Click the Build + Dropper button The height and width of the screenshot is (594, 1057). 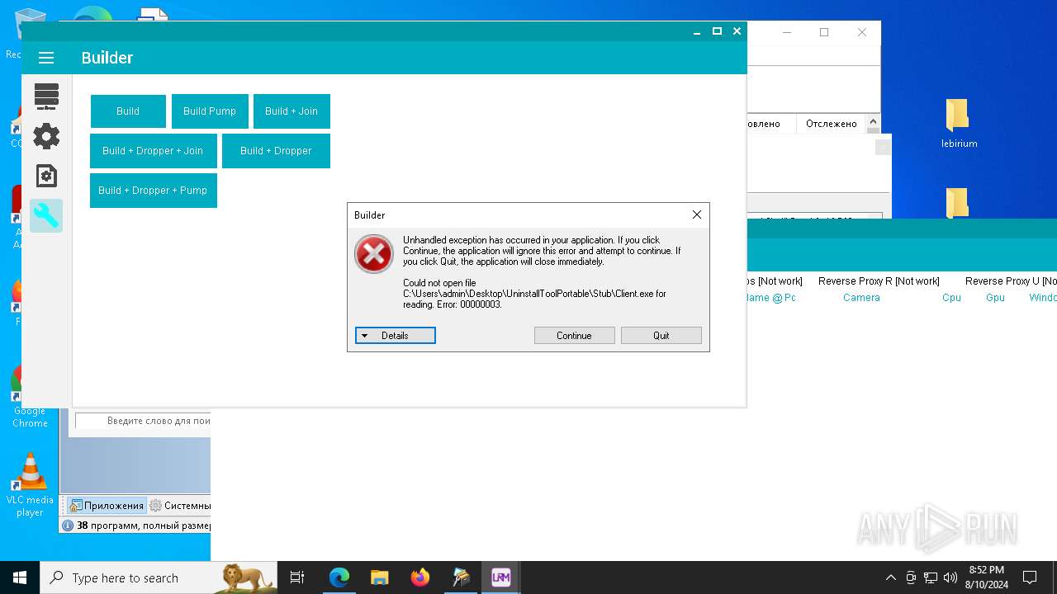(276, 151)
